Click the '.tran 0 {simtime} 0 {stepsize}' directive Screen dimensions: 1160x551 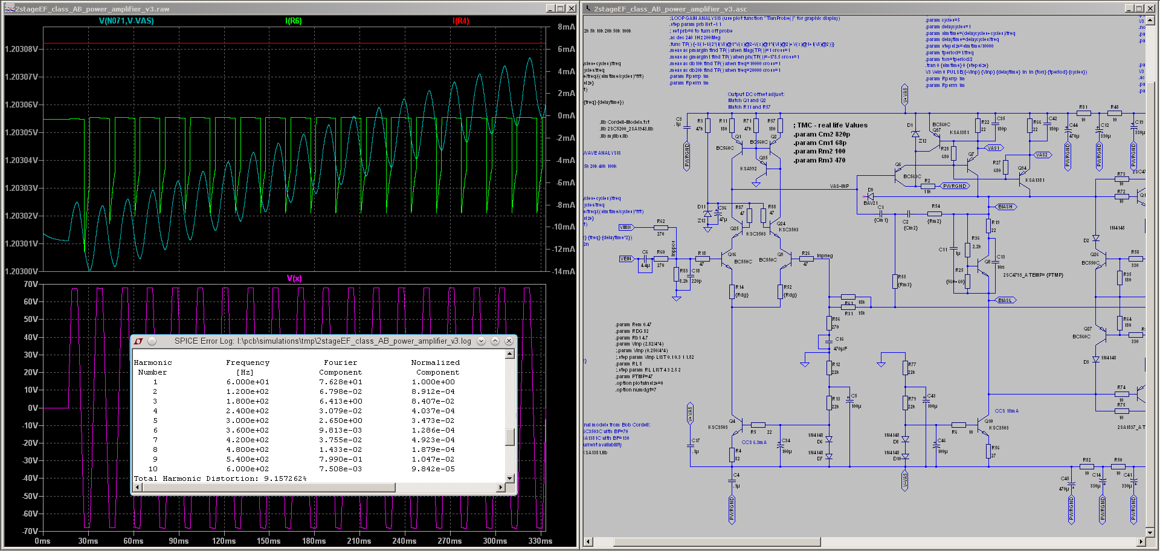(957, 65)
